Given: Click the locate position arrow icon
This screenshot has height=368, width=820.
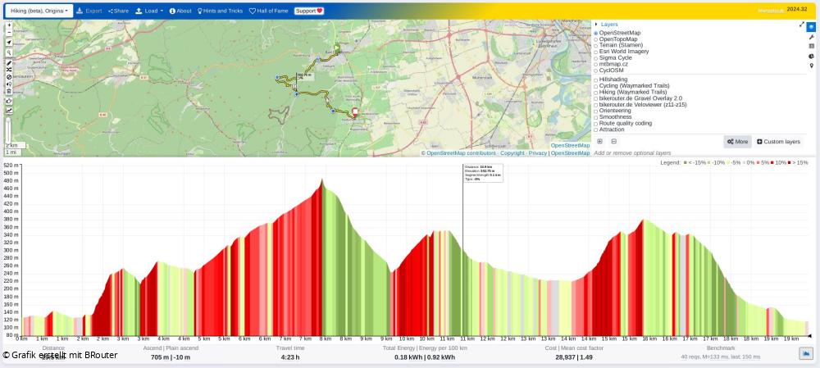Looking at the screenshot, I should (9, 43).
